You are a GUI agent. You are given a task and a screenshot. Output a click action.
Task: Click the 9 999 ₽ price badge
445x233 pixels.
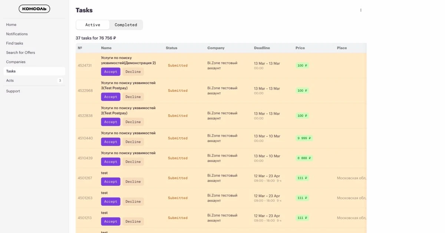pyautogui.click(x=304, y=138)
